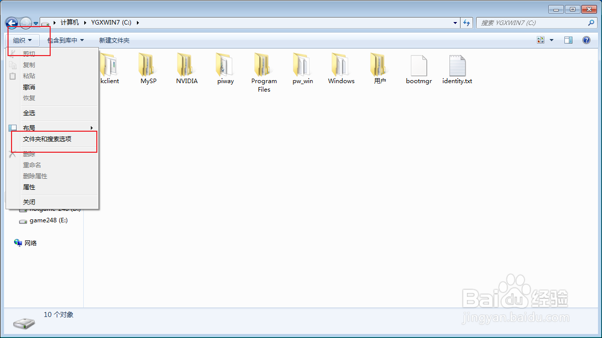Expand the address bar history dropdown

point(456,23)
